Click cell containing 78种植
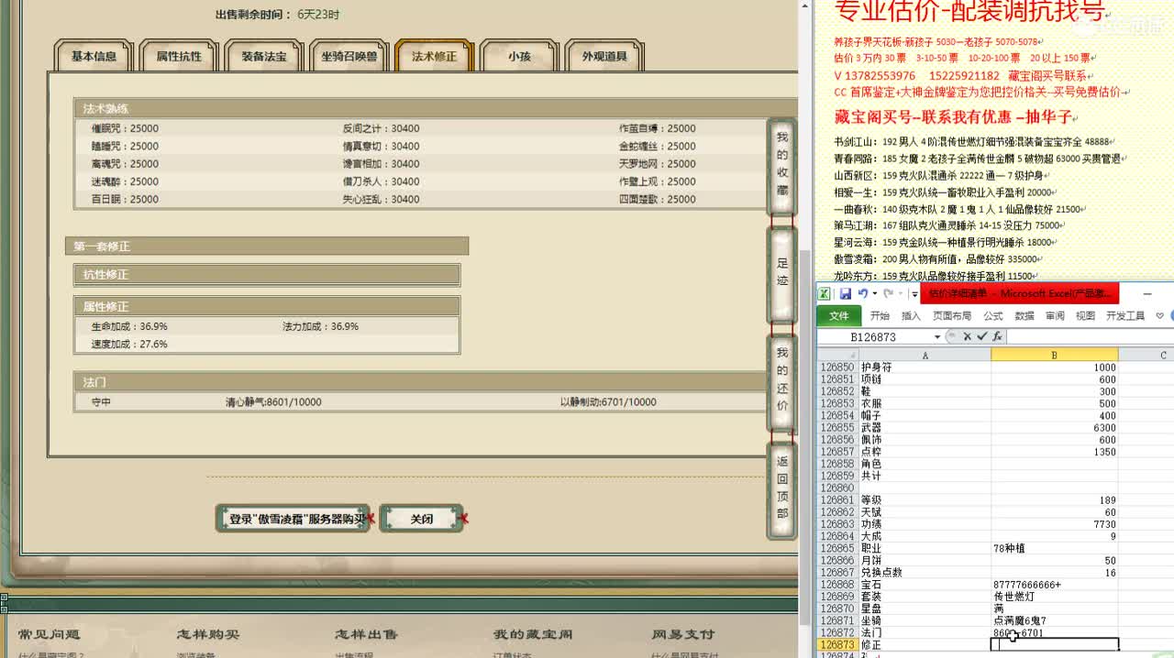This screenshot has height=658, width=1174. (1054, 548)
